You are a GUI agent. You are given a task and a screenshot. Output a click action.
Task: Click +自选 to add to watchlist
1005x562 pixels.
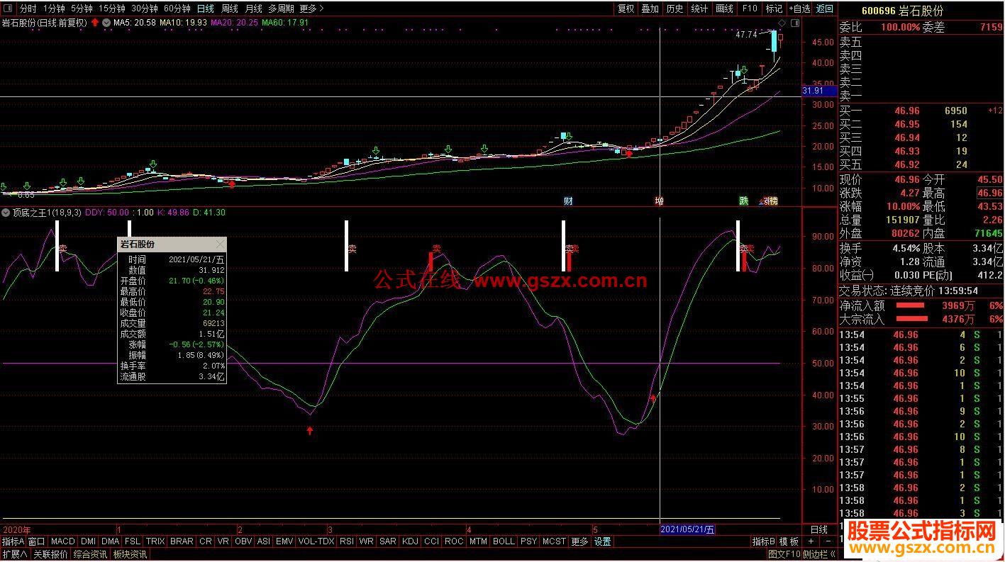[799, 9]
